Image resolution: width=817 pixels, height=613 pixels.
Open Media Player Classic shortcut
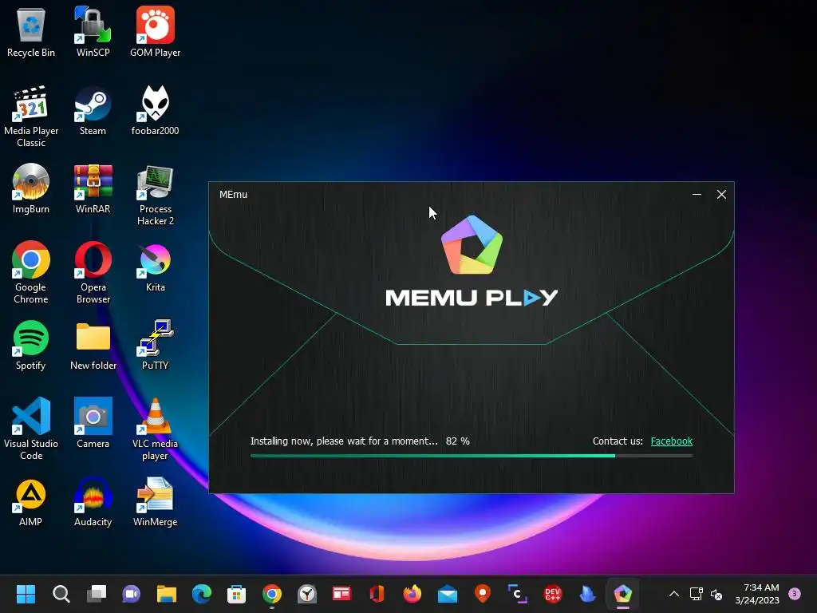tap(31, 117)
